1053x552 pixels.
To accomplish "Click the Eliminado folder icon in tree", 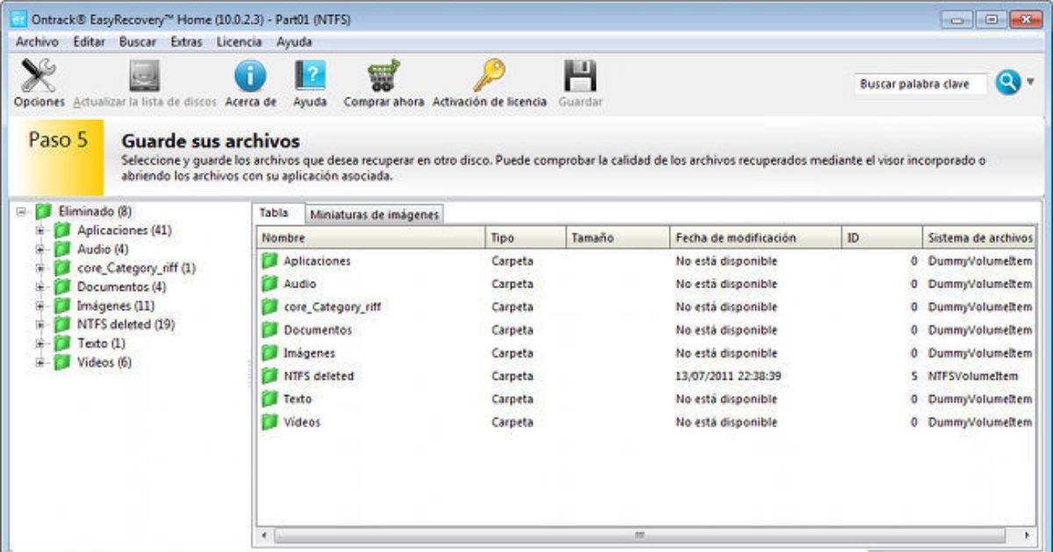I will [x=44, y=211].
